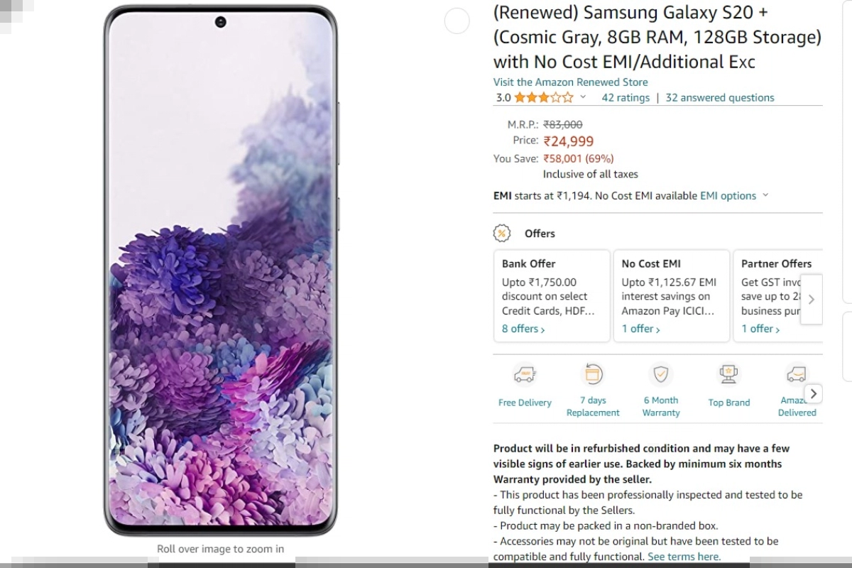The image size is (852, 568).
Task: Expand the EMI options dropdown
Action: 734,195
